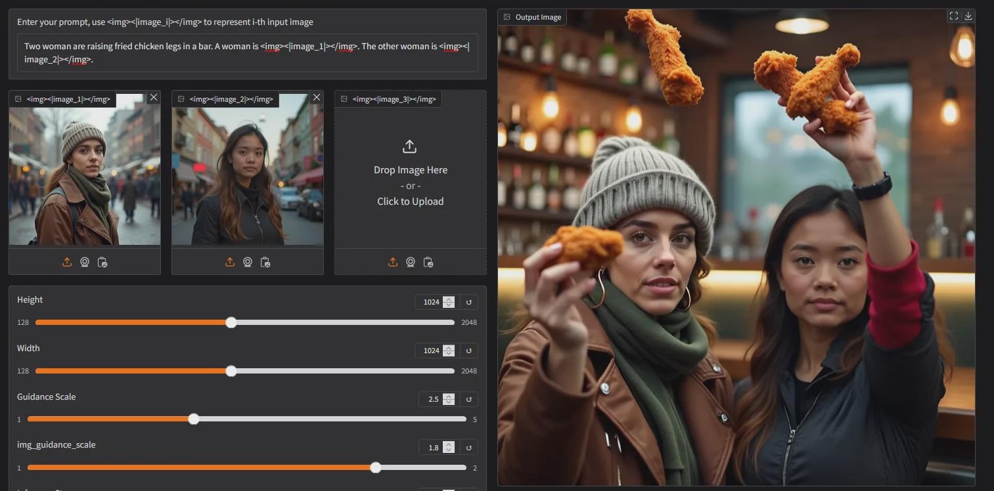994x491 pixels.
Task: Open webcam capture for image_1
Action: pyautogui.click(x=85, y=262)
